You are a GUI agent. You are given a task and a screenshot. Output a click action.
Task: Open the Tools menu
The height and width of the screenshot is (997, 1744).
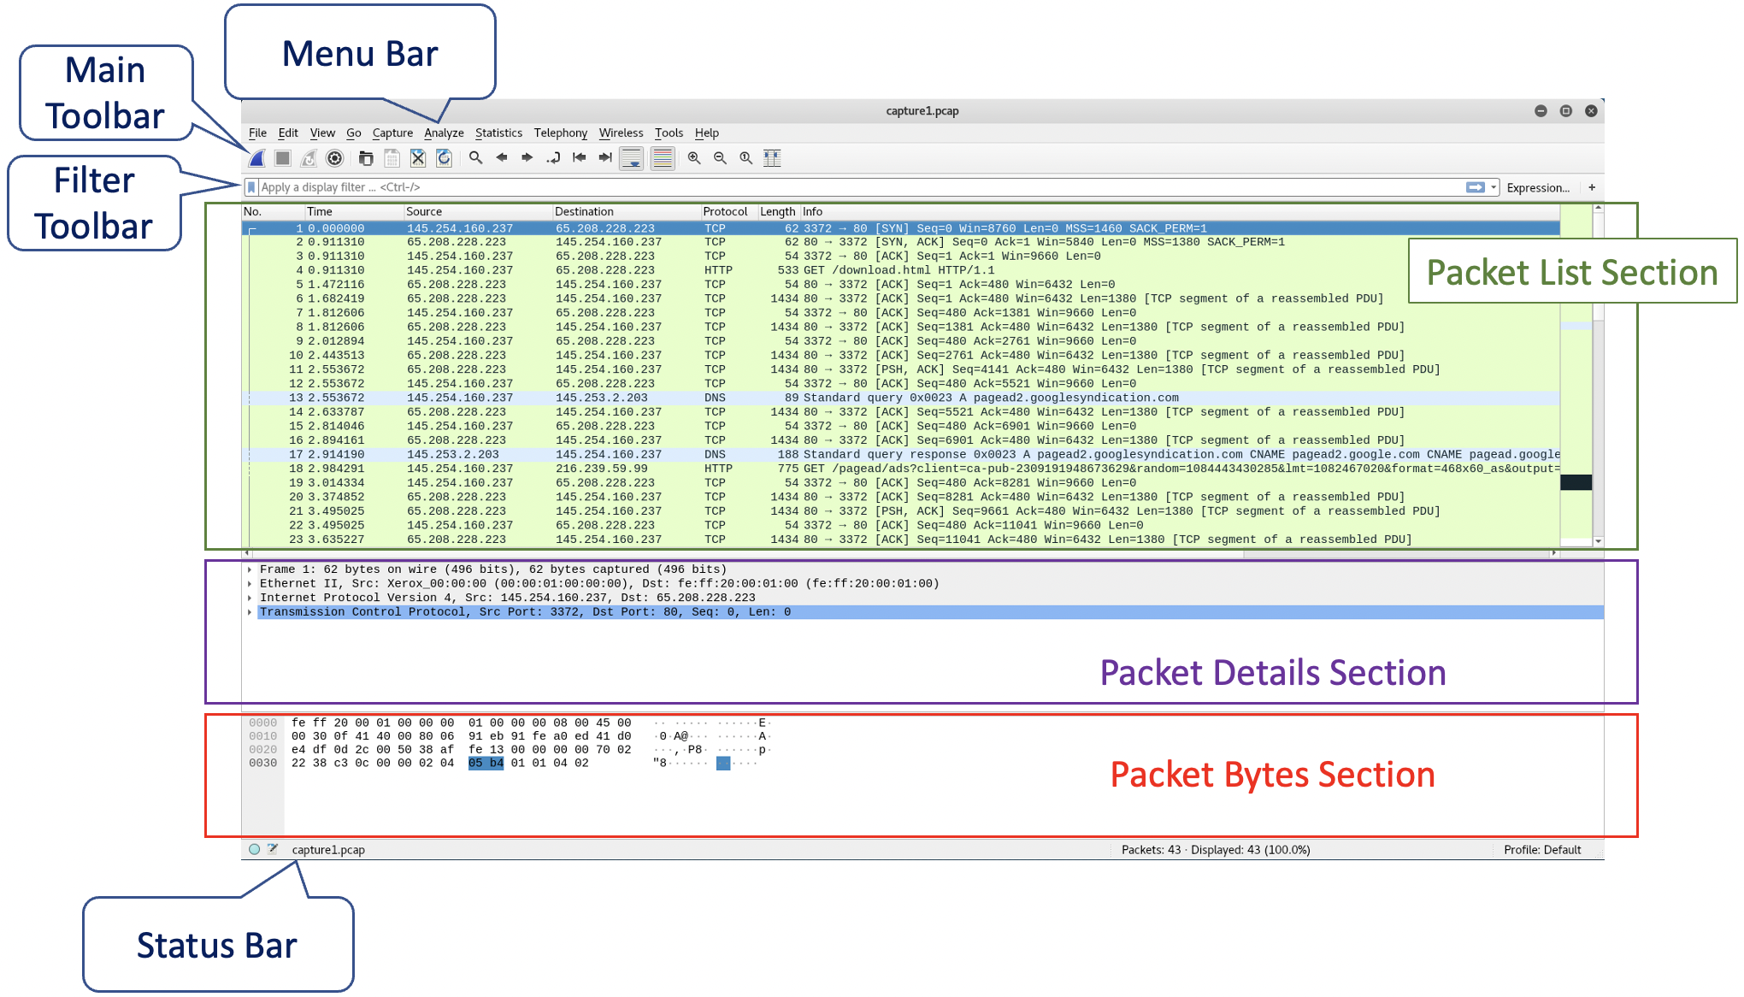pos(669,133)
